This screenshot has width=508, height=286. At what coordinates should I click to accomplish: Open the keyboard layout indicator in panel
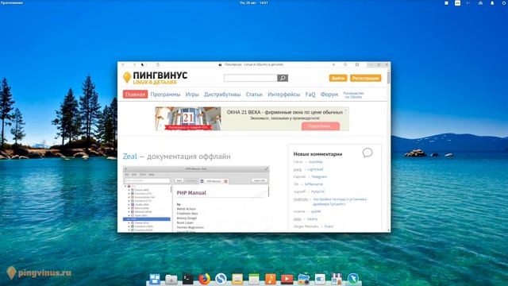(x=457, y=3)
